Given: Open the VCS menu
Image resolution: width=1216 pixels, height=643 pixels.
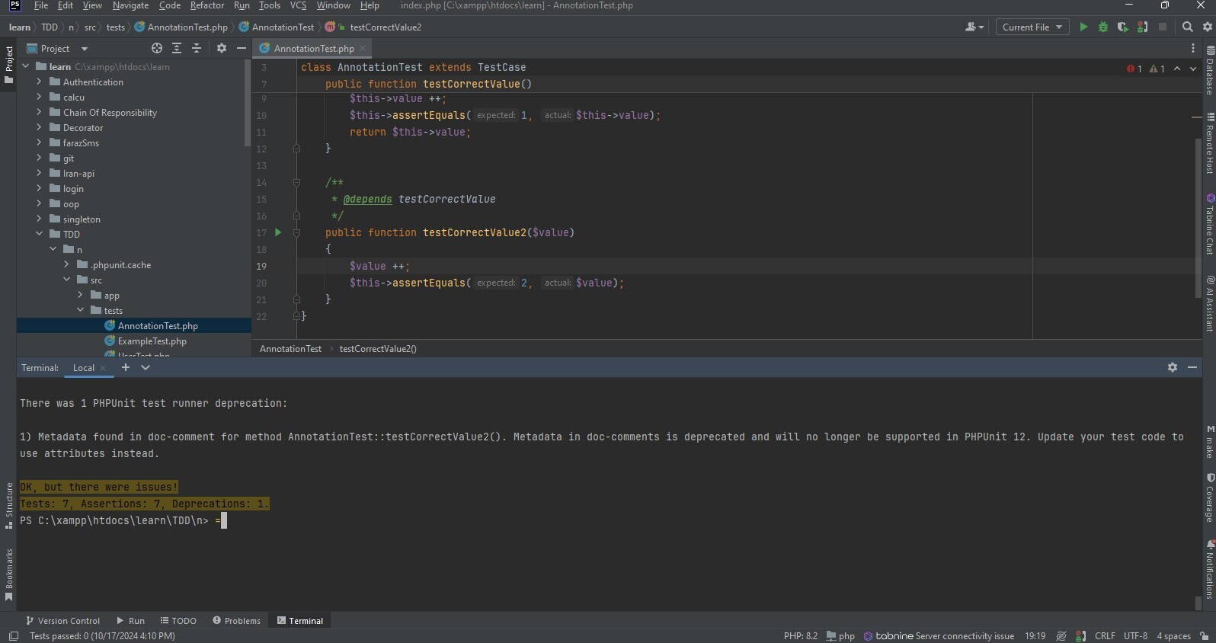Looking at the screenshot, I should (x=298, y=5).
